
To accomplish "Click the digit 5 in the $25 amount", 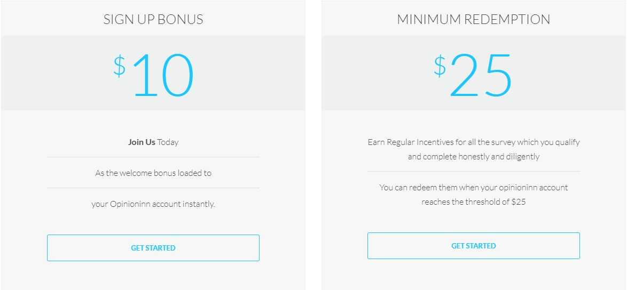I will click(x=497, y=75).
